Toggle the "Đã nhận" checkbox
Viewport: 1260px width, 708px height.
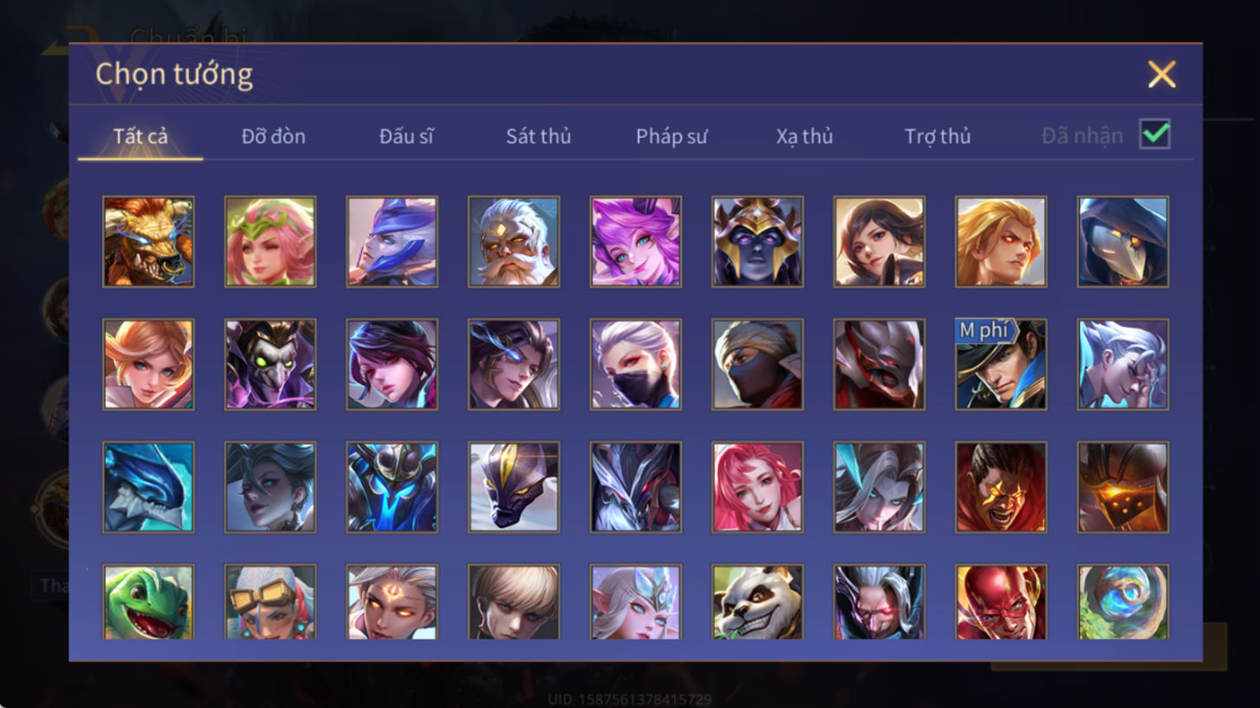[1155, 134]
